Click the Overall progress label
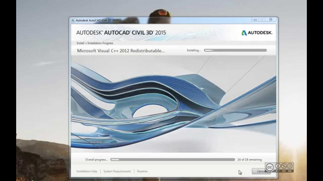Image resolution: width=323 pixels, height=181 pixels. point(96,159)
